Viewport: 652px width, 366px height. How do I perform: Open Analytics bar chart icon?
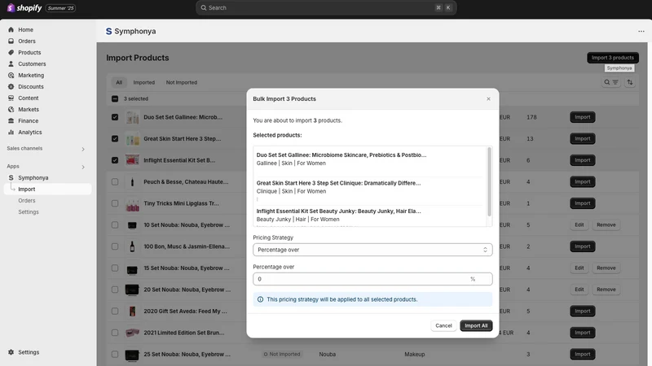(11, 133)
